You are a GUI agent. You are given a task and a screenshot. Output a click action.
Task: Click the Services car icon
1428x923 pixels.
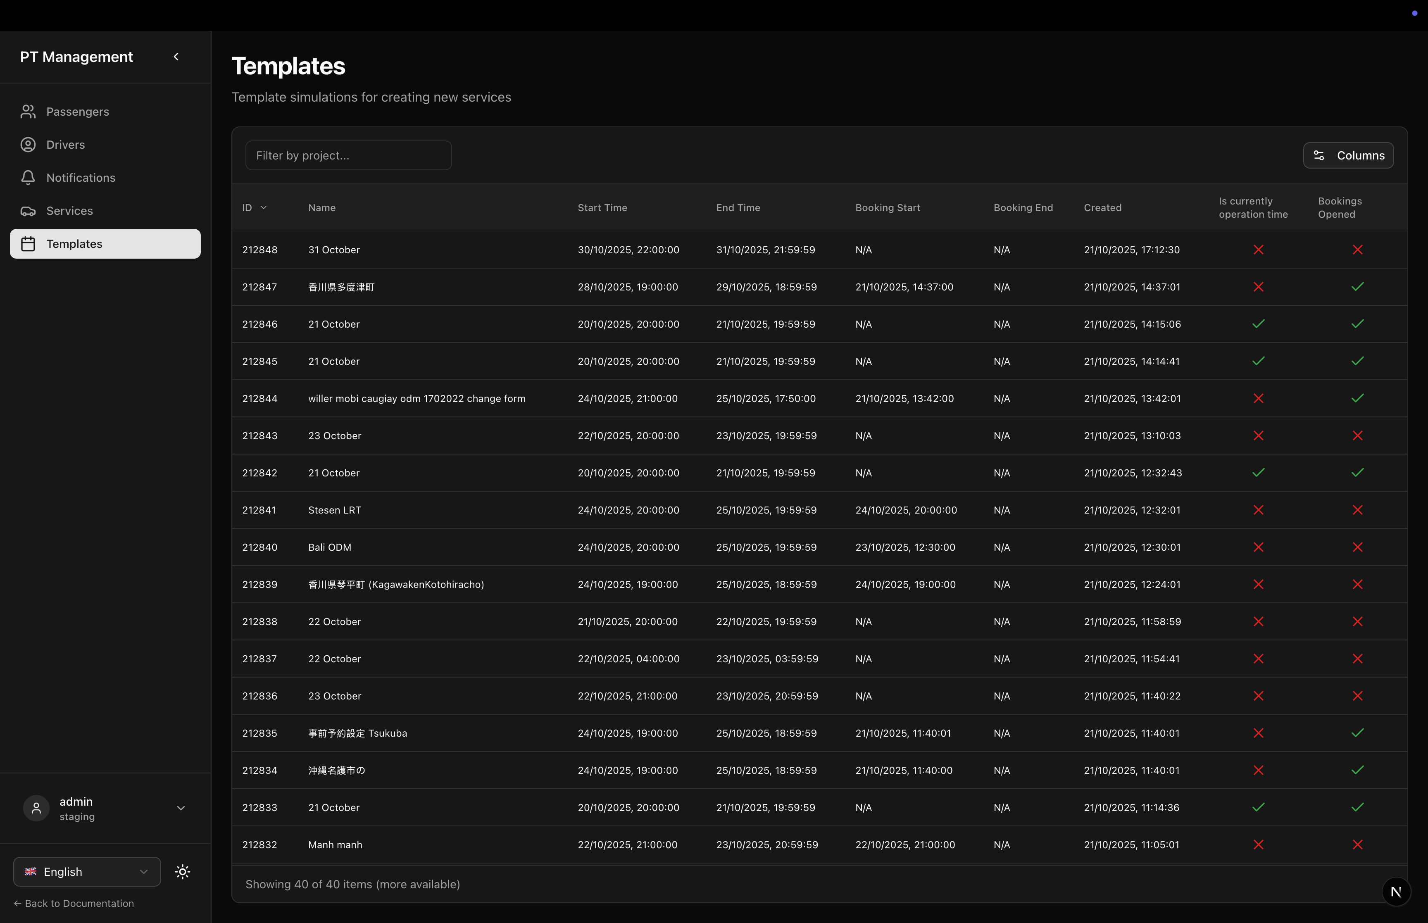[x=28, y=211]
